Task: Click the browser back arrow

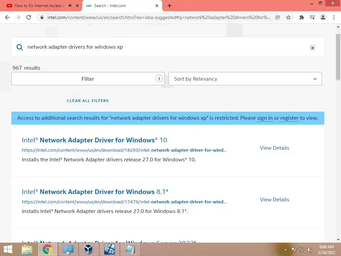Action: point(7,17)
